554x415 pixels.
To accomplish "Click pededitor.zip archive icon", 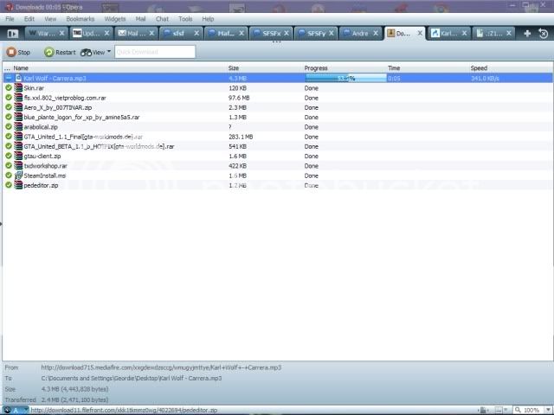I will (x=18, y=185).
